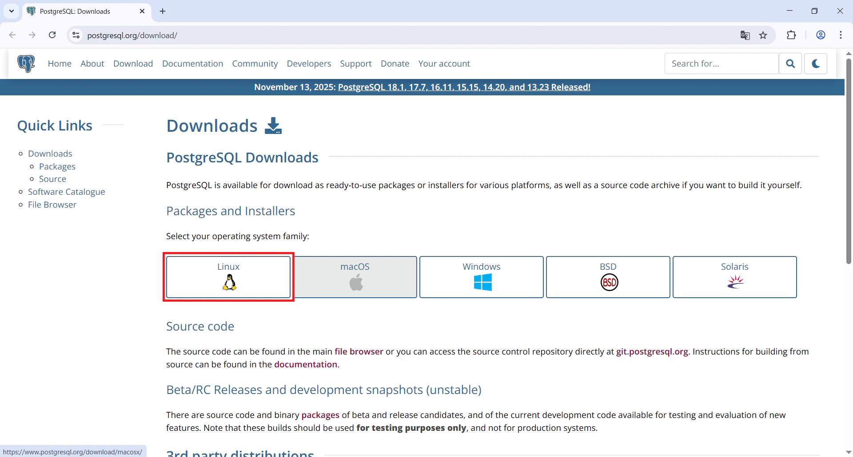Image resolution: width=853 pixels, height=457 pixels.
Task: Minimize the browser window
Action: 789,11
